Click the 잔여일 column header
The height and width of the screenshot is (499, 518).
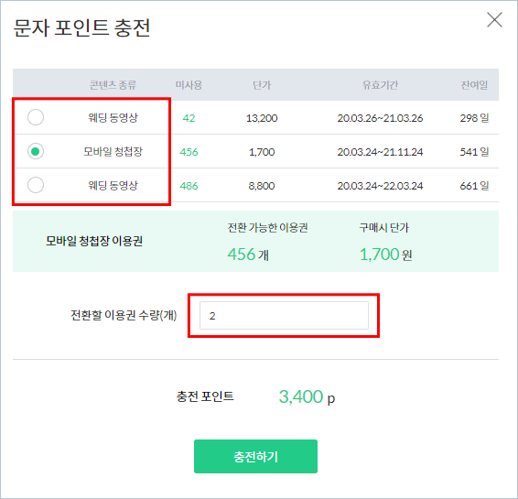click(x=474, y=85)
